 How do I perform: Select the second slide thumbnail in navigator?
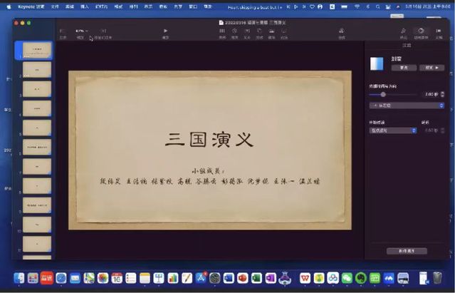click(x=36, y=69)
